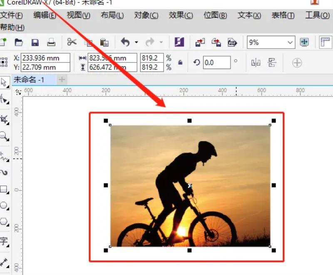Click the Copy icon
The image size is (333, 275).
click(x=88, y=42)
